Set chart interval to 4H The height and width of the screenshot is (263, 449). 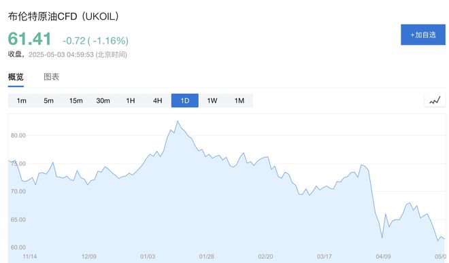(158, 101)
